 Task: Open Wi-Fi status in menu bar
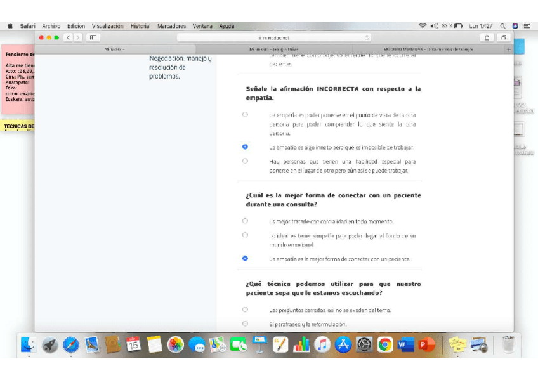[x=423, y=26]
